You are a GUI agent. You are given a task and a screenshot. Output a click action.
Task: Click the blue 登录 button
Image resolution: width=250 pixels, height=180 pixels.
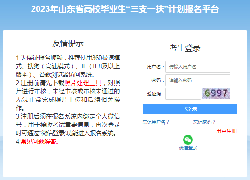190,109
